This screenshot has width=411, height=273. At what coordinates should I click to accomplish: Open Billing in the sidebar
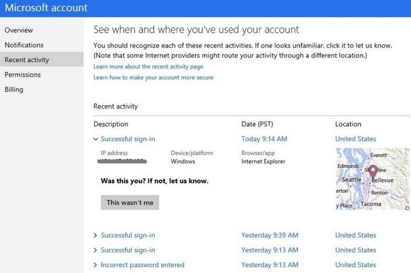14,89
